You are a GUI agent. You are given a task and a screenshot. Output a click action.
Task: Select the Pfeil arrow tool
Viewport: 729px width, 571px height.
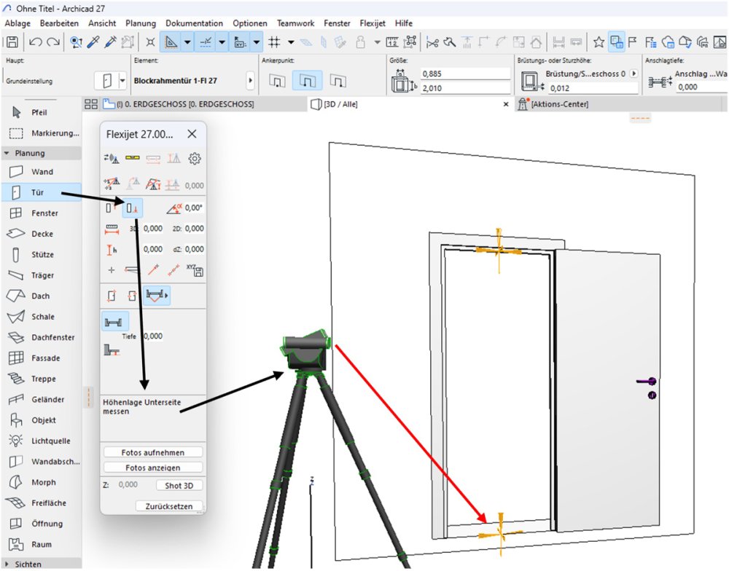(41, 112)
